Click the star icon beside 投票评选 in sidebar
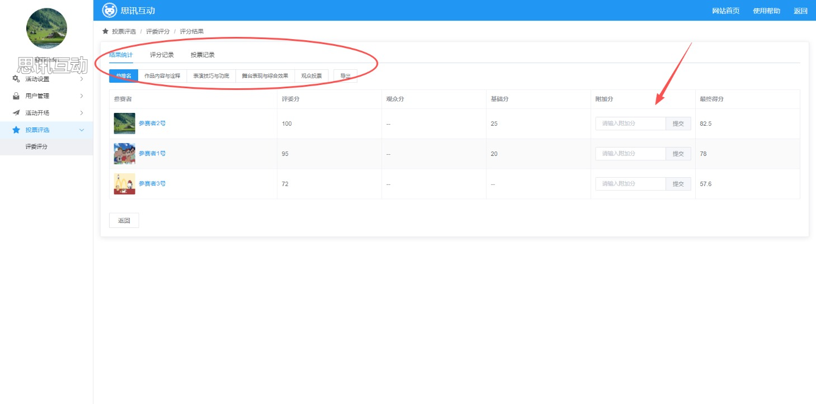 tap(16, 130)
